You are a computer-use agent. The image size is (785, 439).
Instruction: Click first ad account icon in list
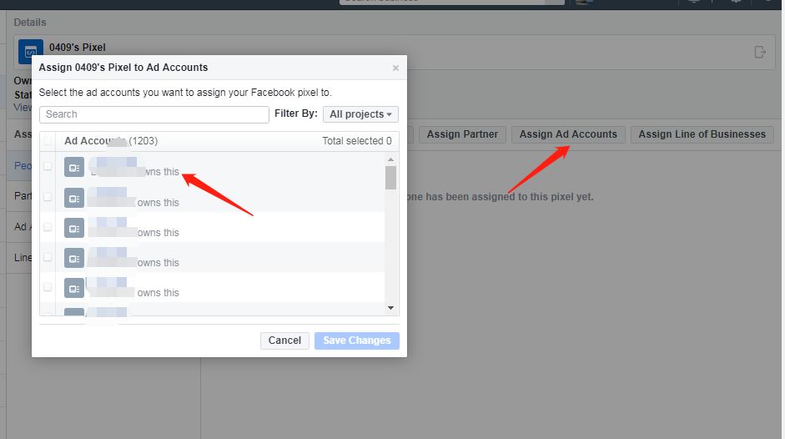pos(74,168)
